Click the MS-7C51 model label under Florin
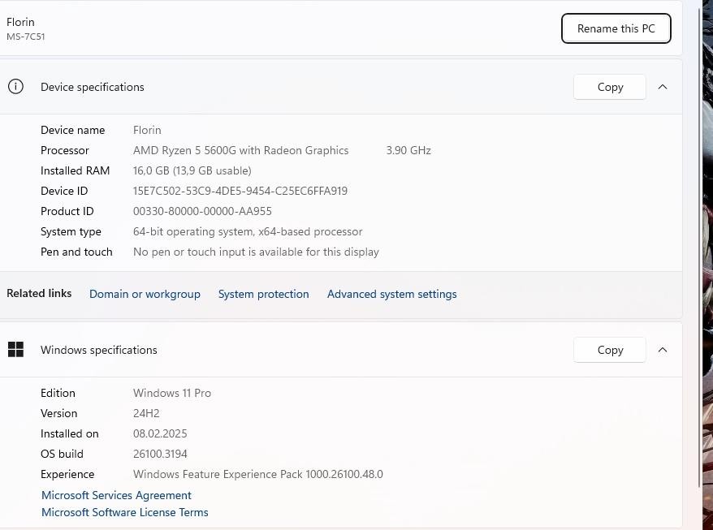This screenshot has height=530, width=713. click(26, 37)
